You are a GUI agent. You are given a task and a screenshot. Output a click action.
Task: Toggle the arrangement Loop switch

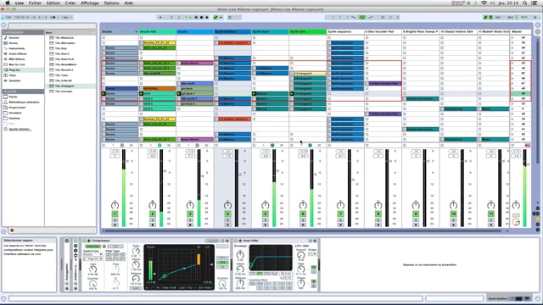pos(362,17)
